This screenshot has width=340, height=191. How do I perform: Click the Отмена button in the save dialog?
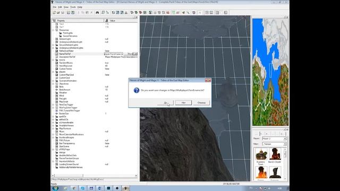click(x=201, y=102)
